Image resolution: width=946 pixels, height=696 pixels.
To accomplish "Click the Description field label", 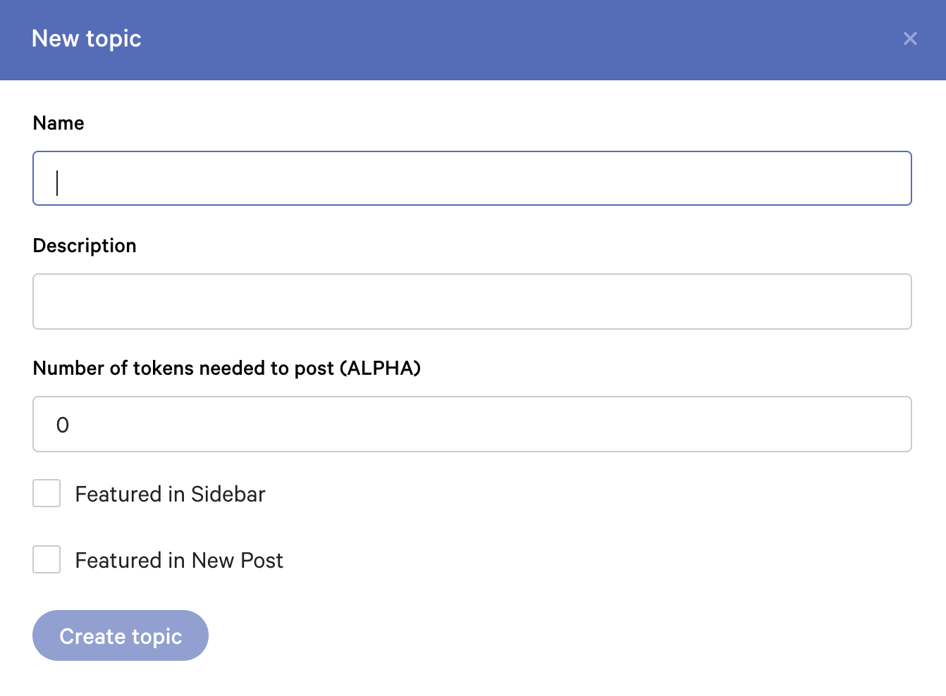I will point(85,246).
